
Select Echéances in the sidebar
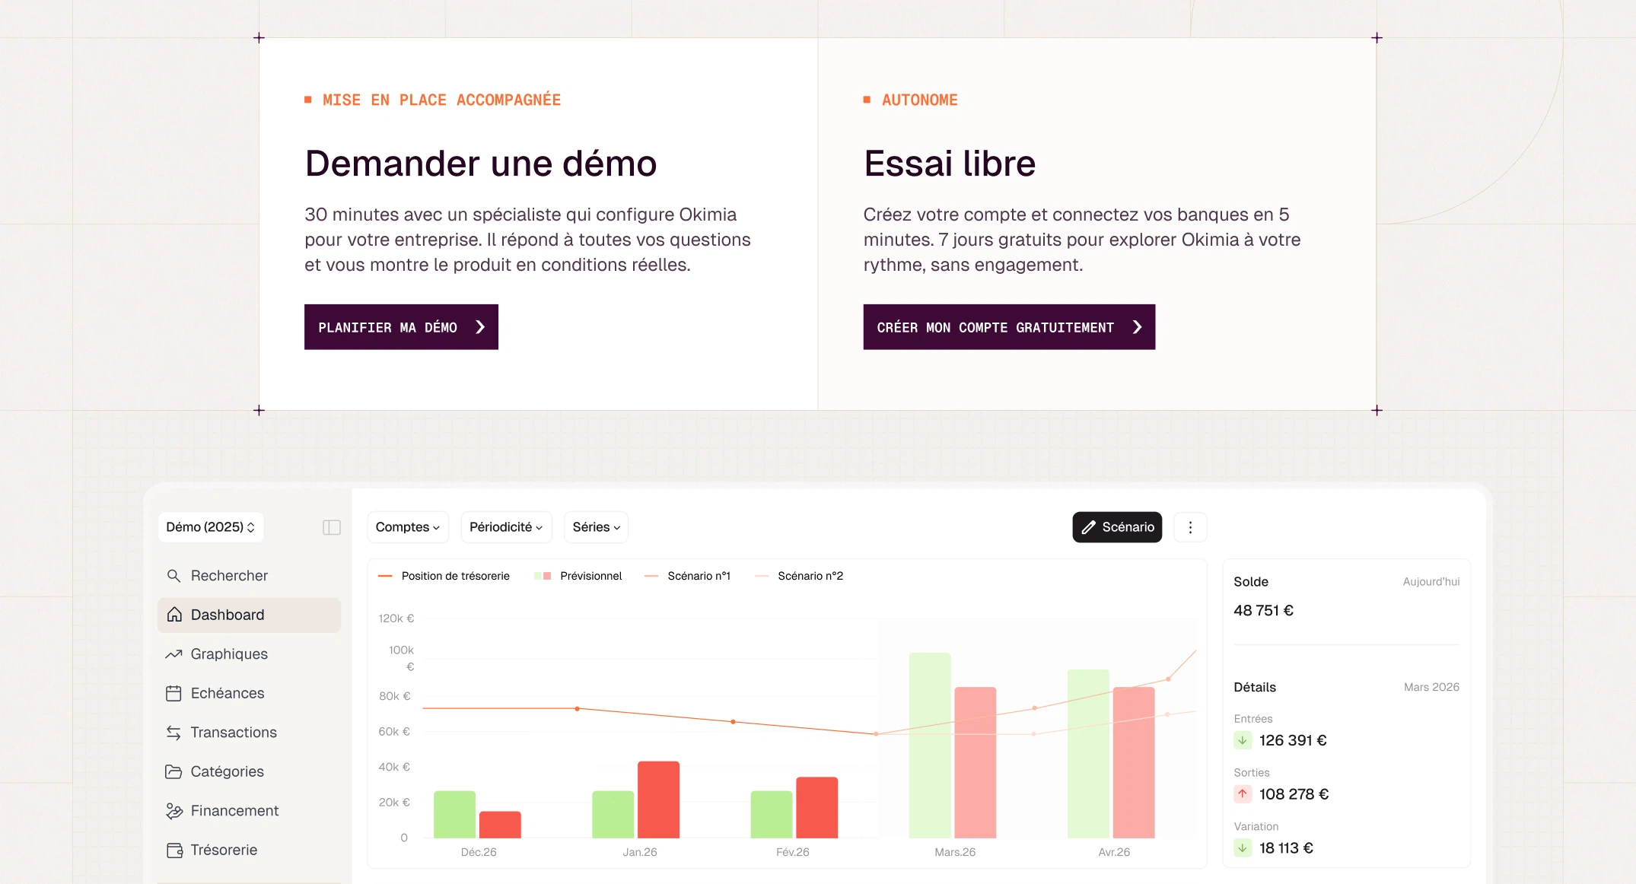pyautogui.click(x=249, y=693)
